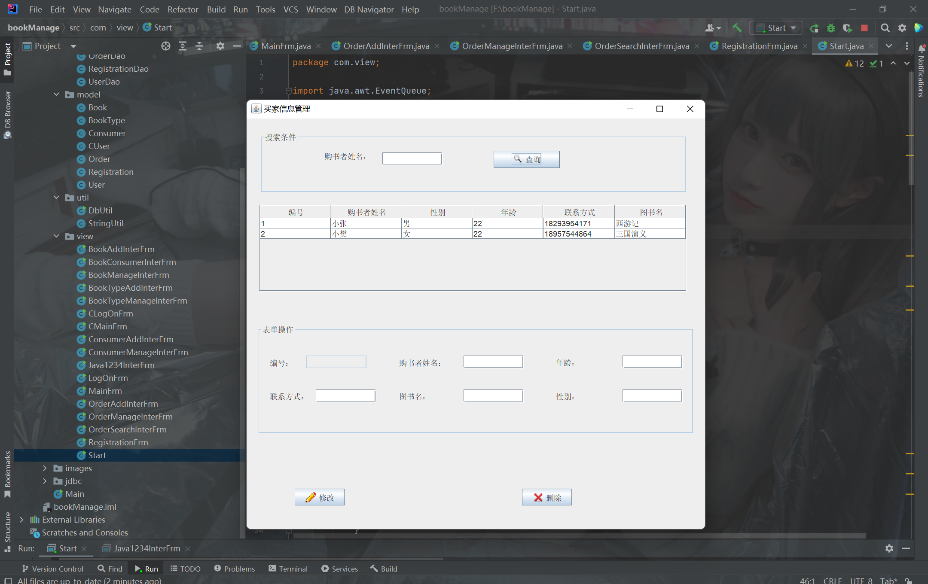Hide the Project panel with minus icon
928x584 pixels.
(x=237, y=46)
